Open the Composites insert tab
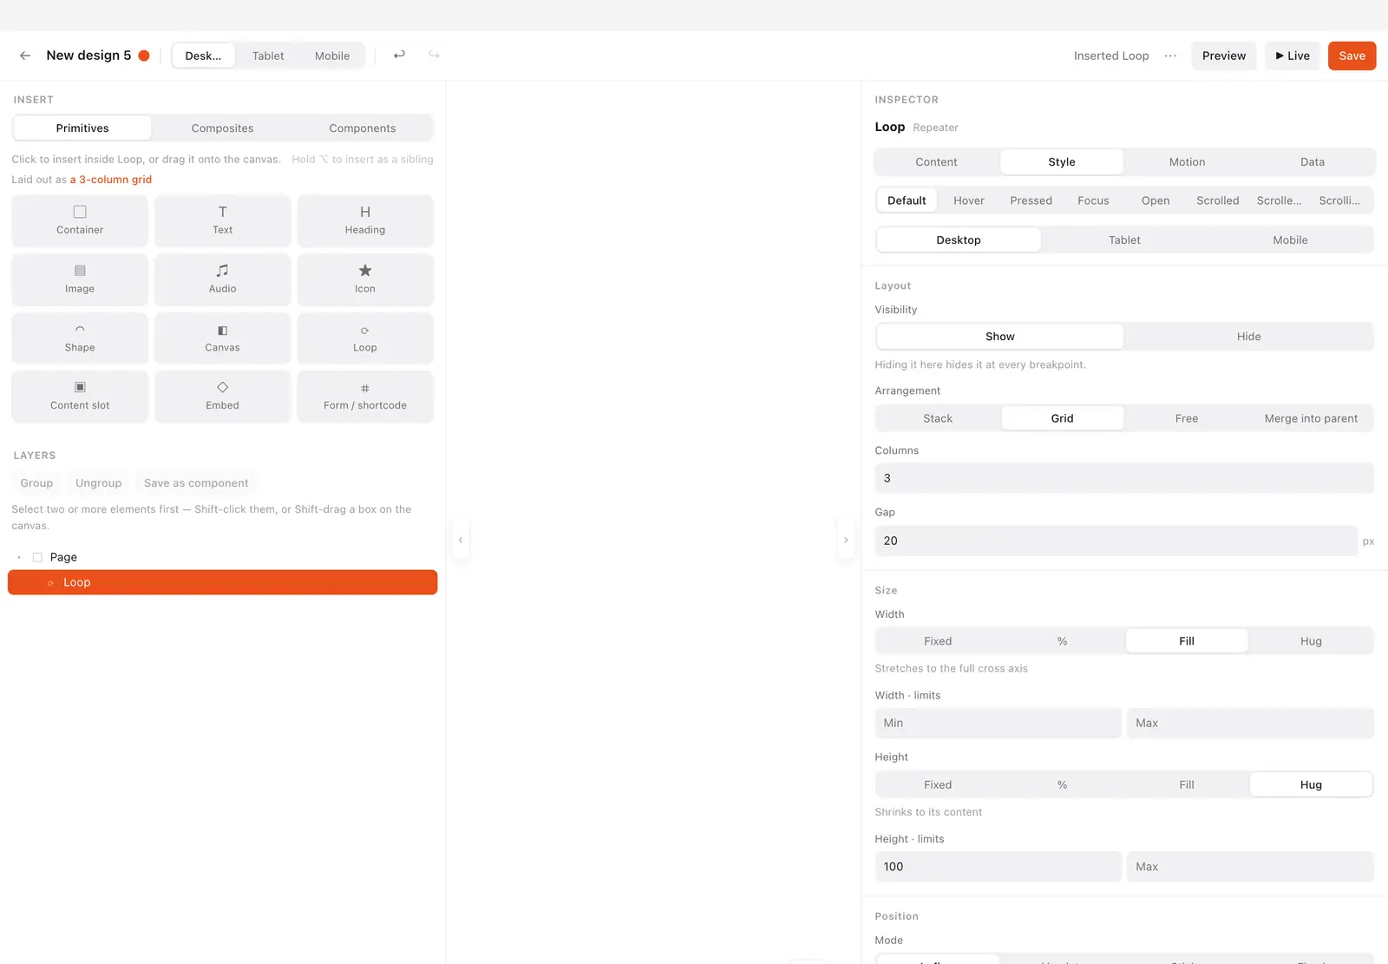The image size is (1388, 964). pyautogui.click(x=222, y=128)
